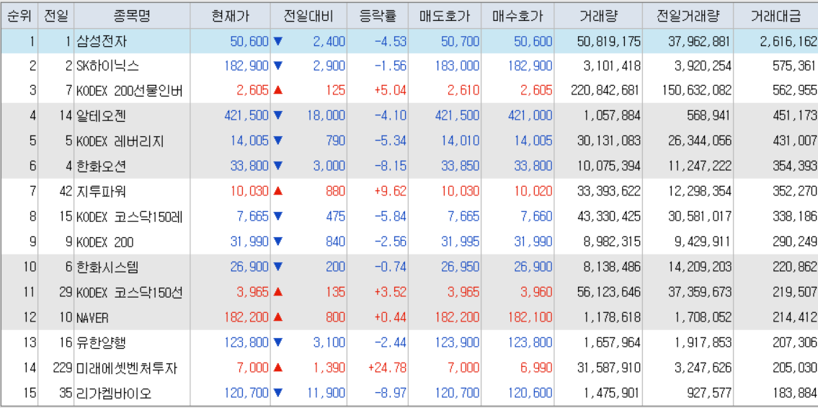Sort by 거래대금 column header
The width and height of the screenshot is (818, 408).
[775, 16]
